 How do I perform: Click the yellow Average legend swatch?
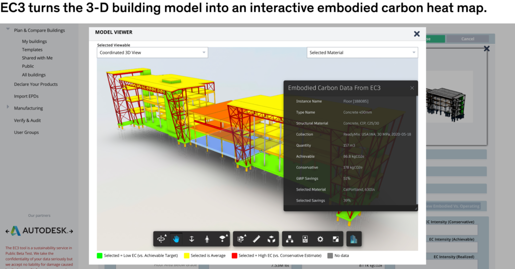coord(187,255)
